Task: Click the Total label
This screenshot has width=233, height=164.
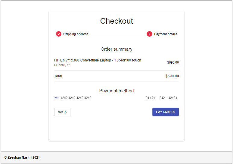Action: click(58, 76)
